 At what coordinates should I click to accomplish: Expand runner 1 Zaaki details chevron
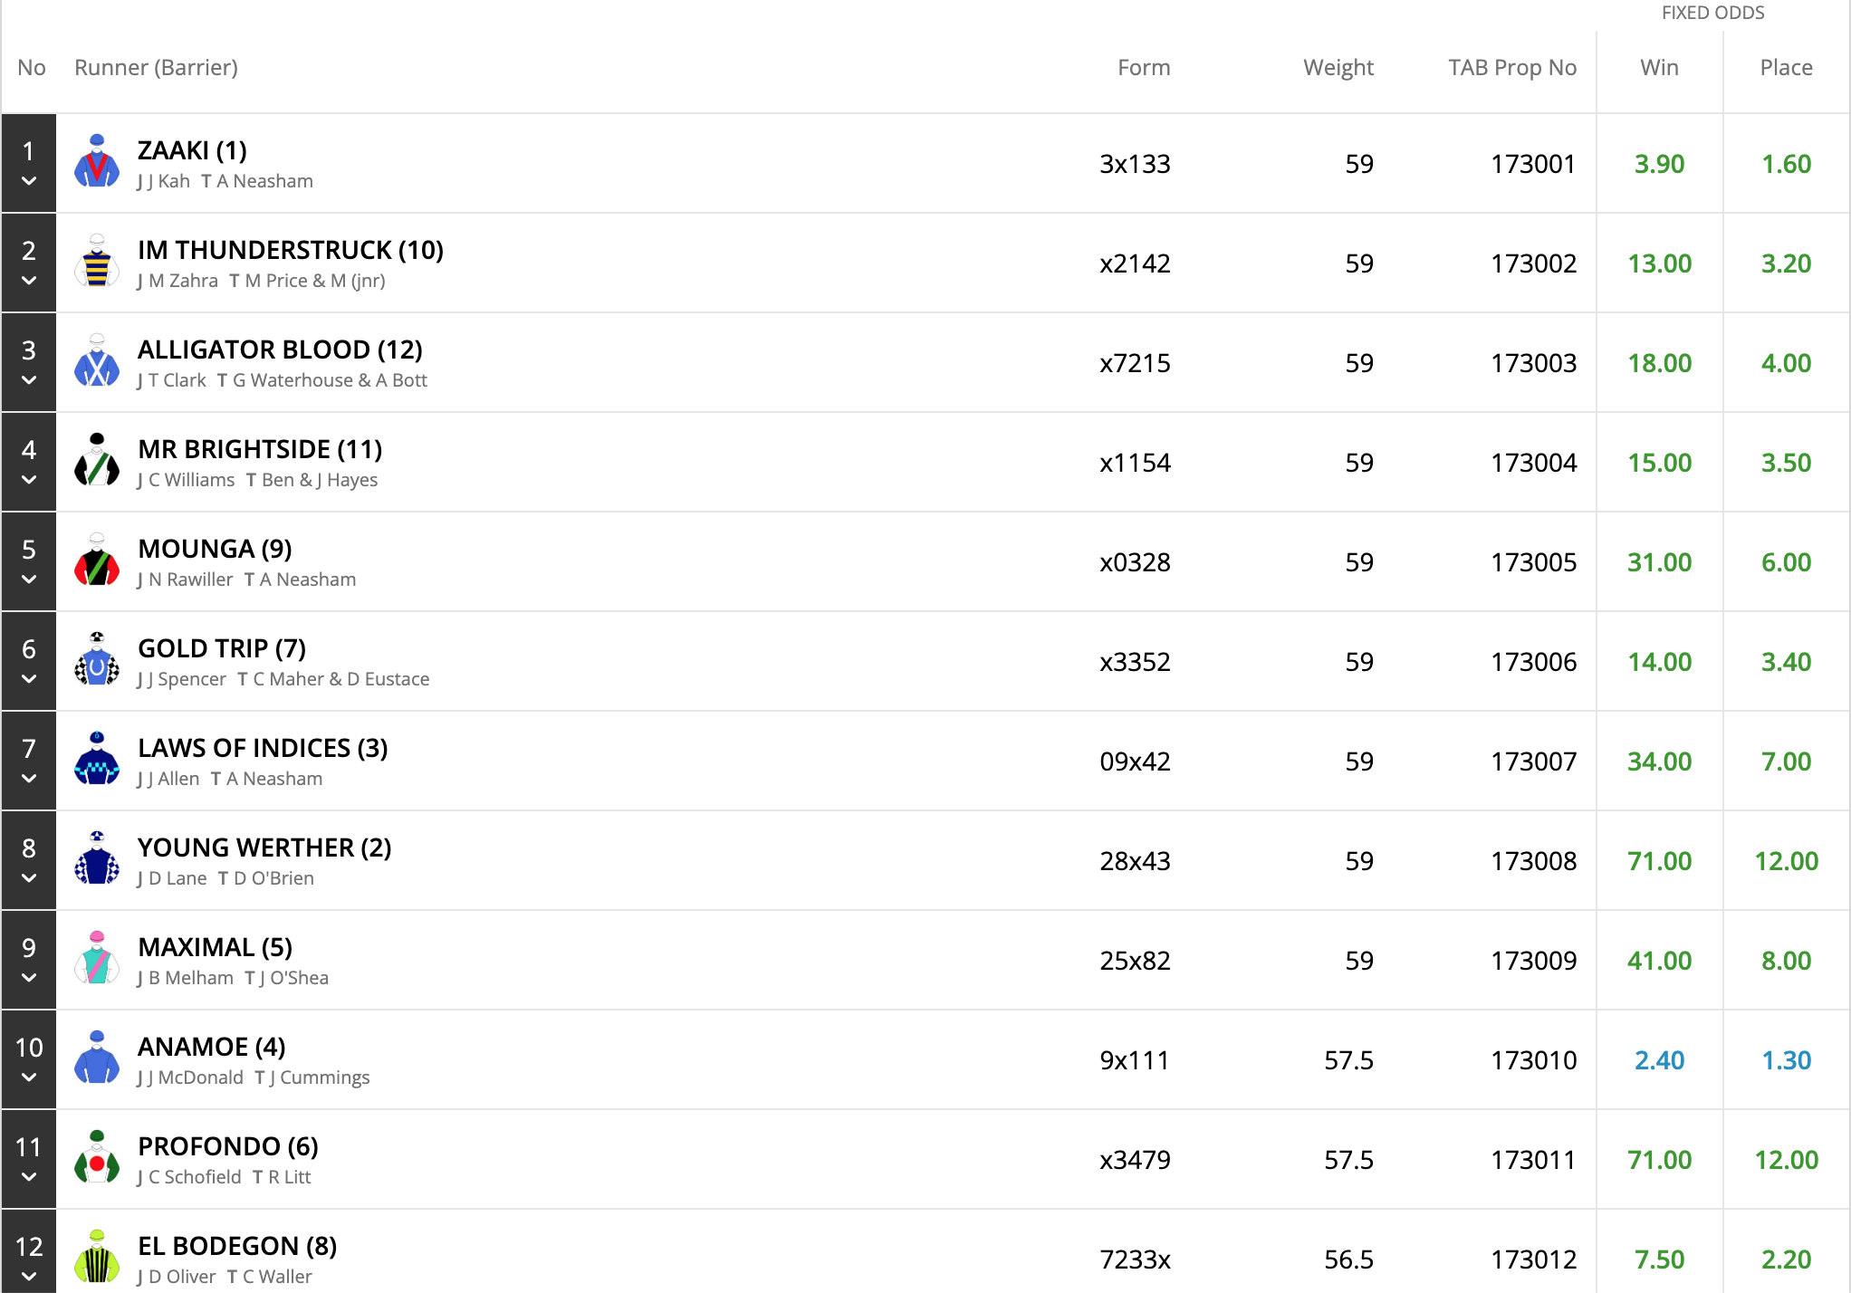pos(29,181)
